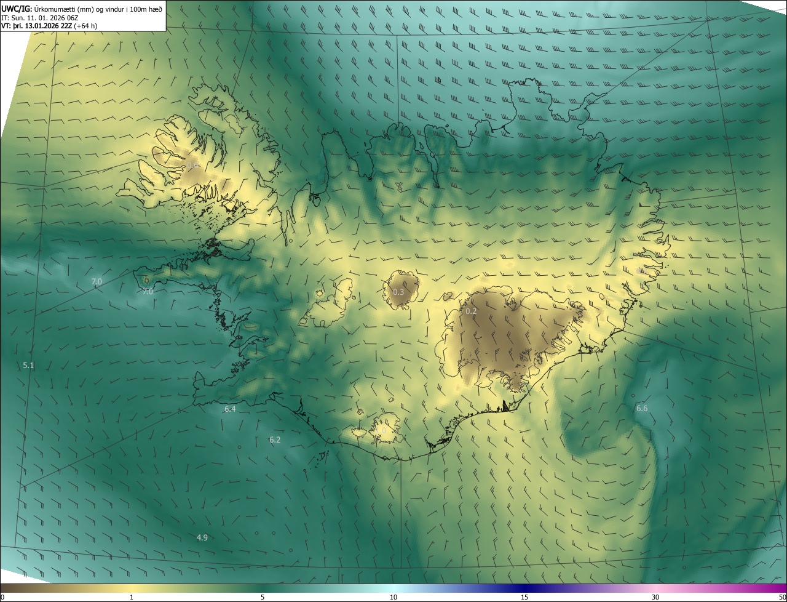Click the 5.1 precipitation value label

(28, 365)
